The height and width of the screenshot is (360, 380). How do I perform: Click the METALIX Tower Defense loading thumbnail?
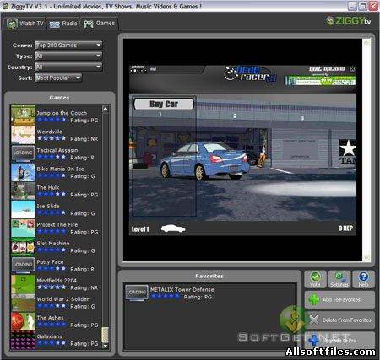point(137,293)
